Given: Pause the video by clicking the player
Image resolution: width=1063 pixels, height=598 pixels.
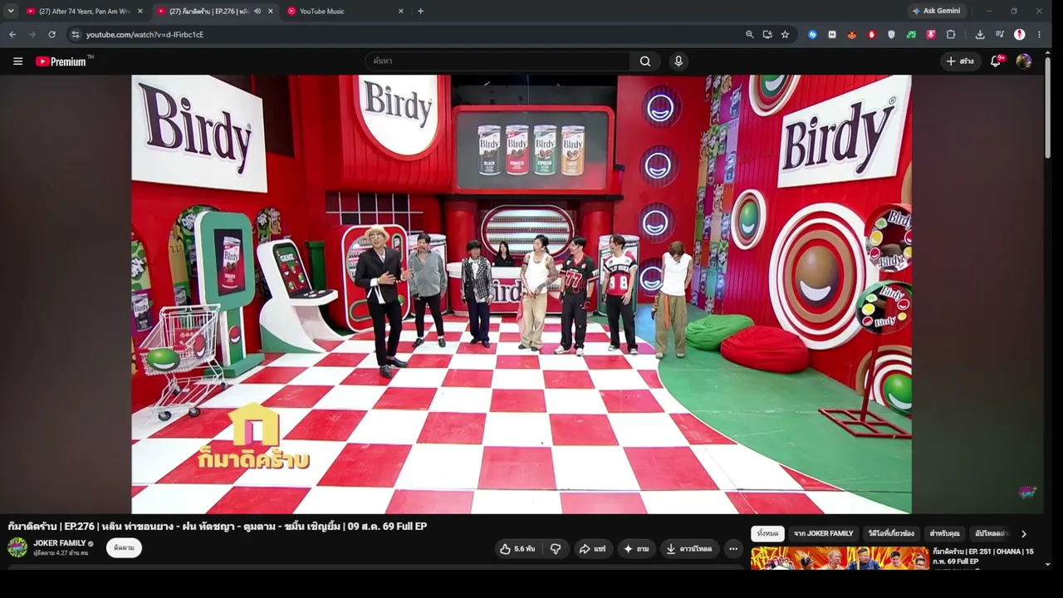Looking at the screenshot, I should [522, 295].
